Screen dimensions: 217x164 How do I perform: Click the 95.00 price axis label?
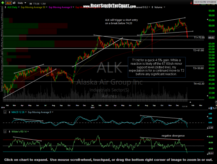(212, 11)
